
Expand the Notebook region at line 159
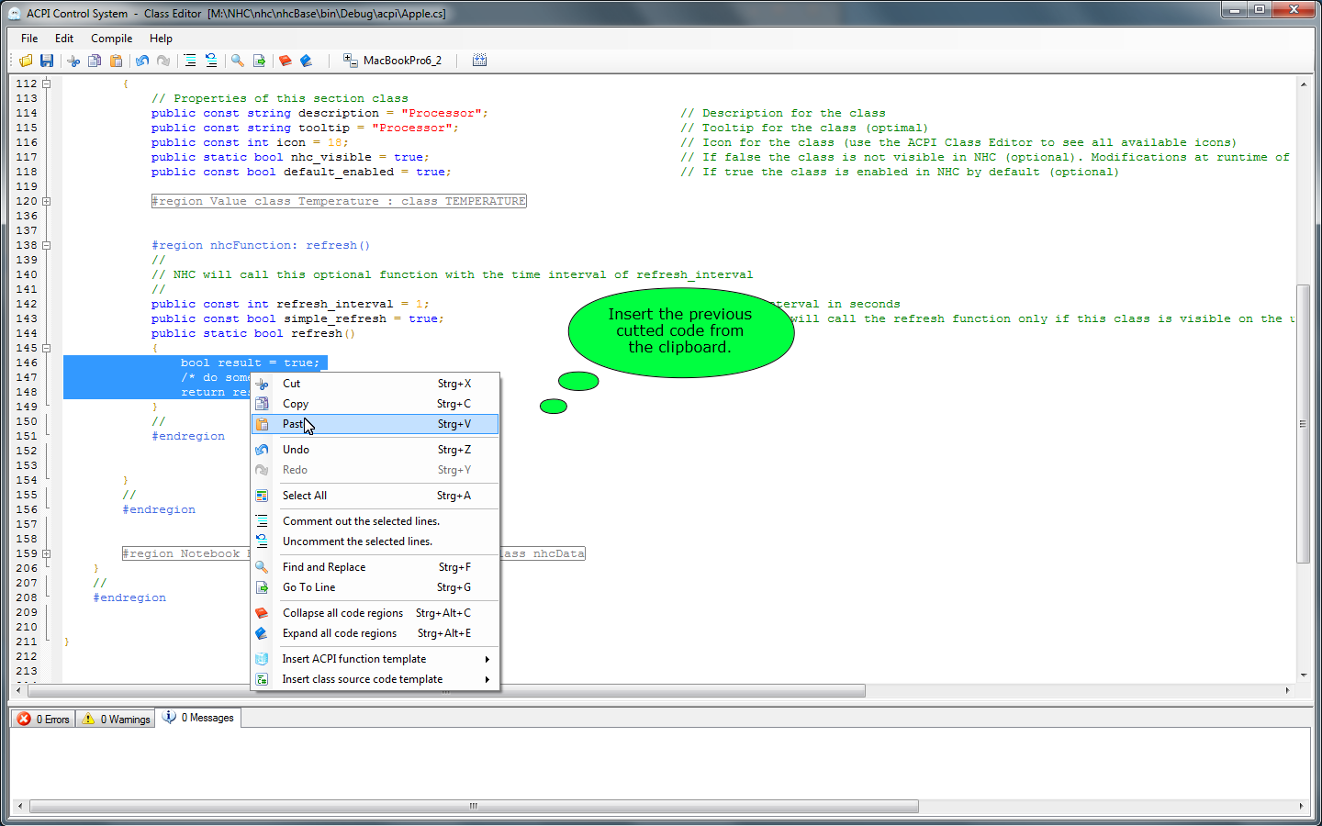pos(46,553)
